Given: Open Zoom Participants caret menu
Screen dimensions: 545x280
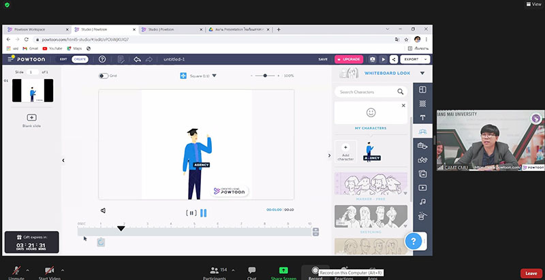Looking at the screenshot, I should 233,270.
